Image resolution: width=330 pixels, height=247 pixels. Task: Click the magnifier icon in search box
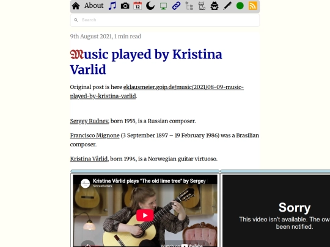tap(76, 20)
